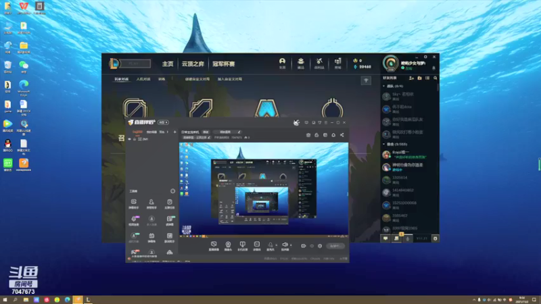Select the 训练 sub-tab

(162, 79)
